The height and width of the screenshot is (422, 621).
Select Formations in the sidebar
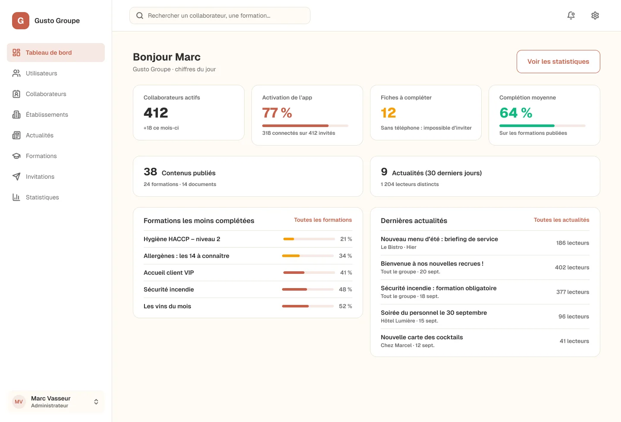56,156
